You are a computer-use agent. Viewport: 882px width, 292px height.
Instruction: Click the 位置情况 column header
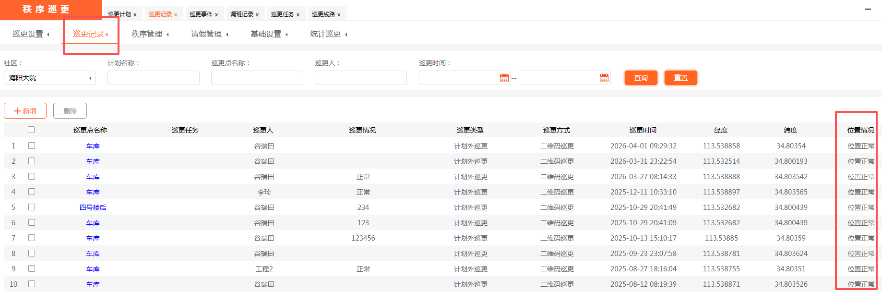(860, 130)
